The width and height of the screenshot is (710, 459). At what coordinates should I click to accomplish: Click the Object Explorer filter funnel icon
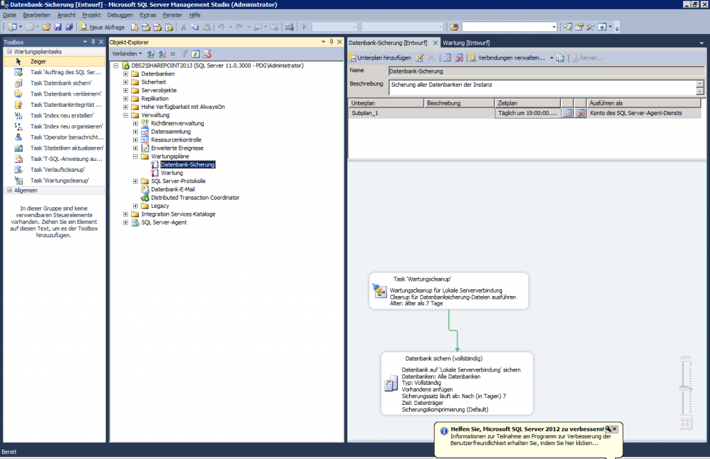tap(184, 54)
